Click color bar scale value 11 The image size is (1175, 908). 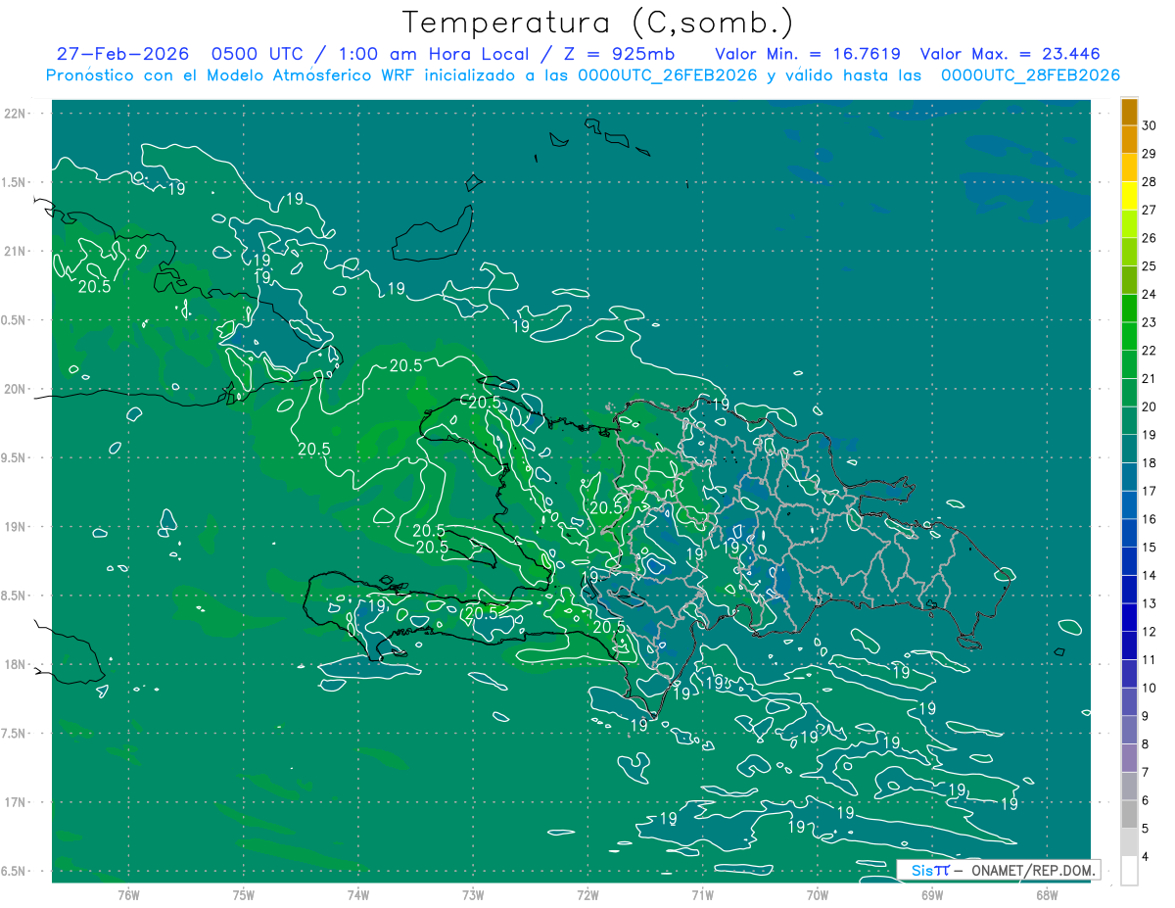(1150, 660)
